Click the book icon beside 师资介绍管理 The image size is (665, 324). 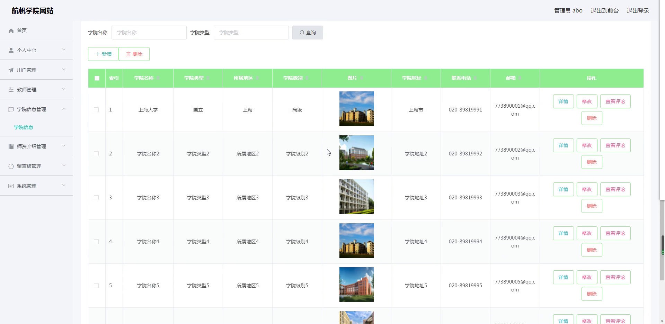11,146
